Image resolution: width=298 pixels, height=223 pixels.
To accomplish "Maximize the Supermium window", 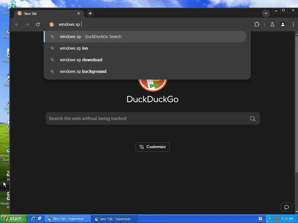I will (283, 10).
